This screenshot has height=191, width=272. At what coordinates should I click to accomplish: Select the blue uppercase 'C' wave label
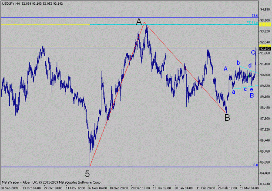pyautogui.click(x=253, y=52)
